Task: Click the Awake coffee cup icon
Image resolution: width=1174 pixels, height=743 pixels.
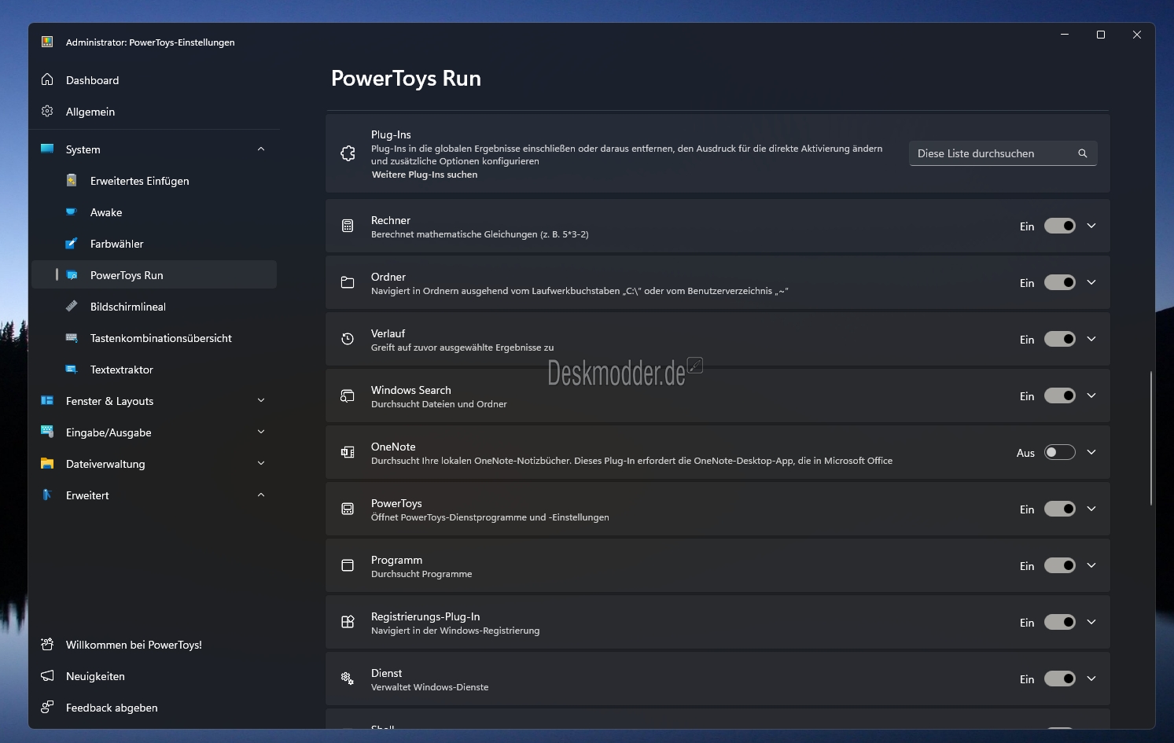Action: (x=72, y=211)
